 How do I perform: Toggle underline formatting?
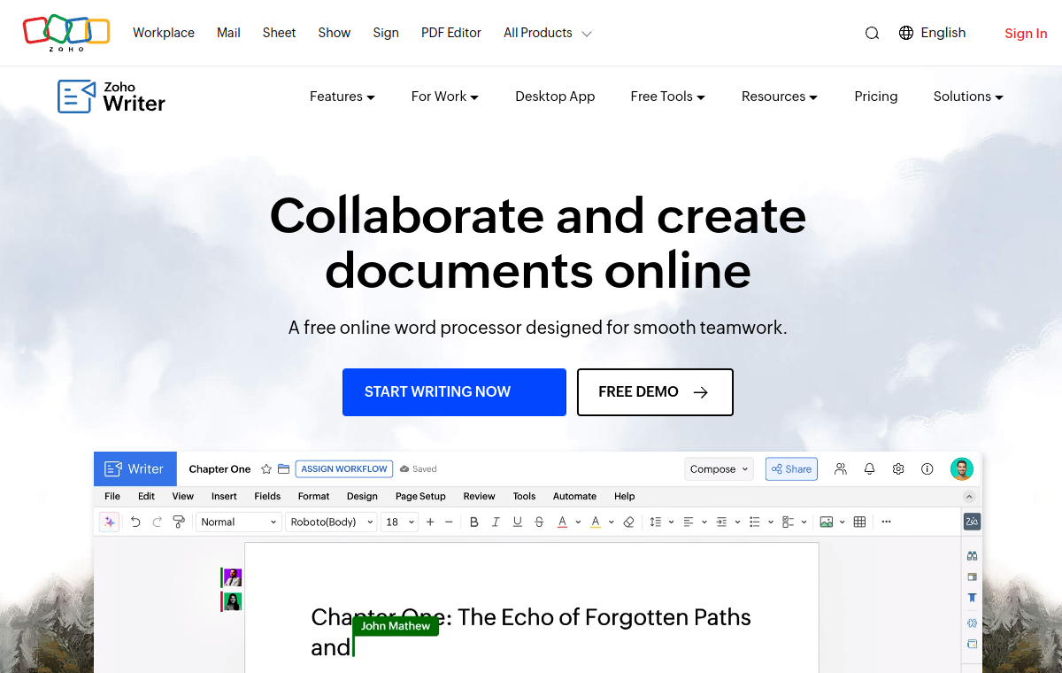pyautogui.click(x=518, y=522)
